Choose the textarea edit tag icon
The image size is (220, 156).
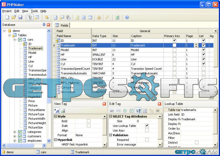tap(145, 111)
